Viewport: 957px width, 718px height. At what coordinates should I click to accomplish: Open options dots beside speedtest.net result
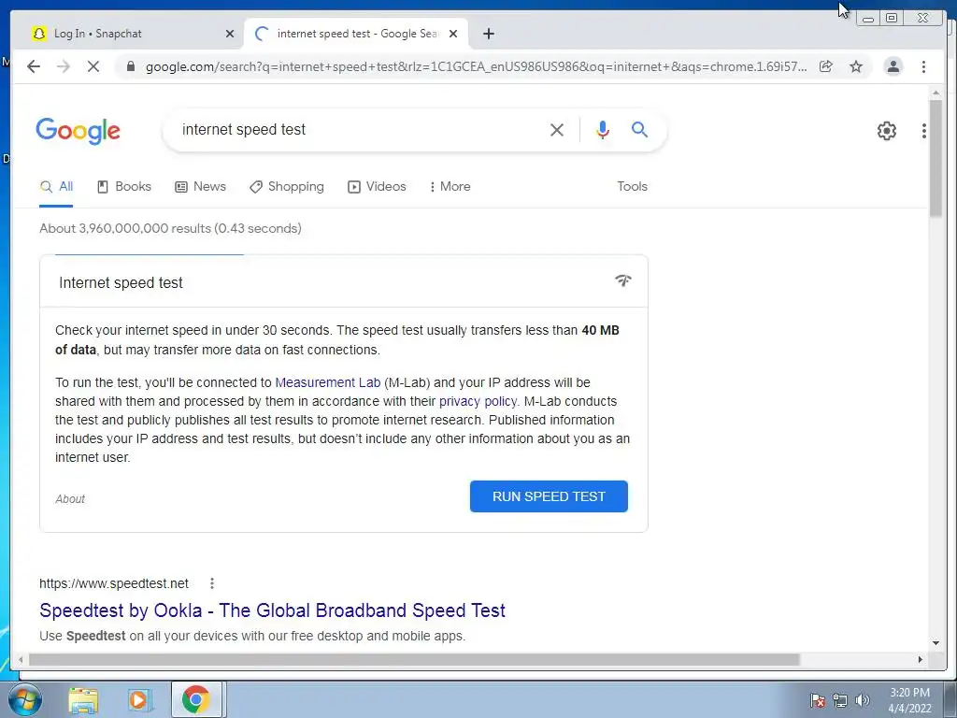212,583
